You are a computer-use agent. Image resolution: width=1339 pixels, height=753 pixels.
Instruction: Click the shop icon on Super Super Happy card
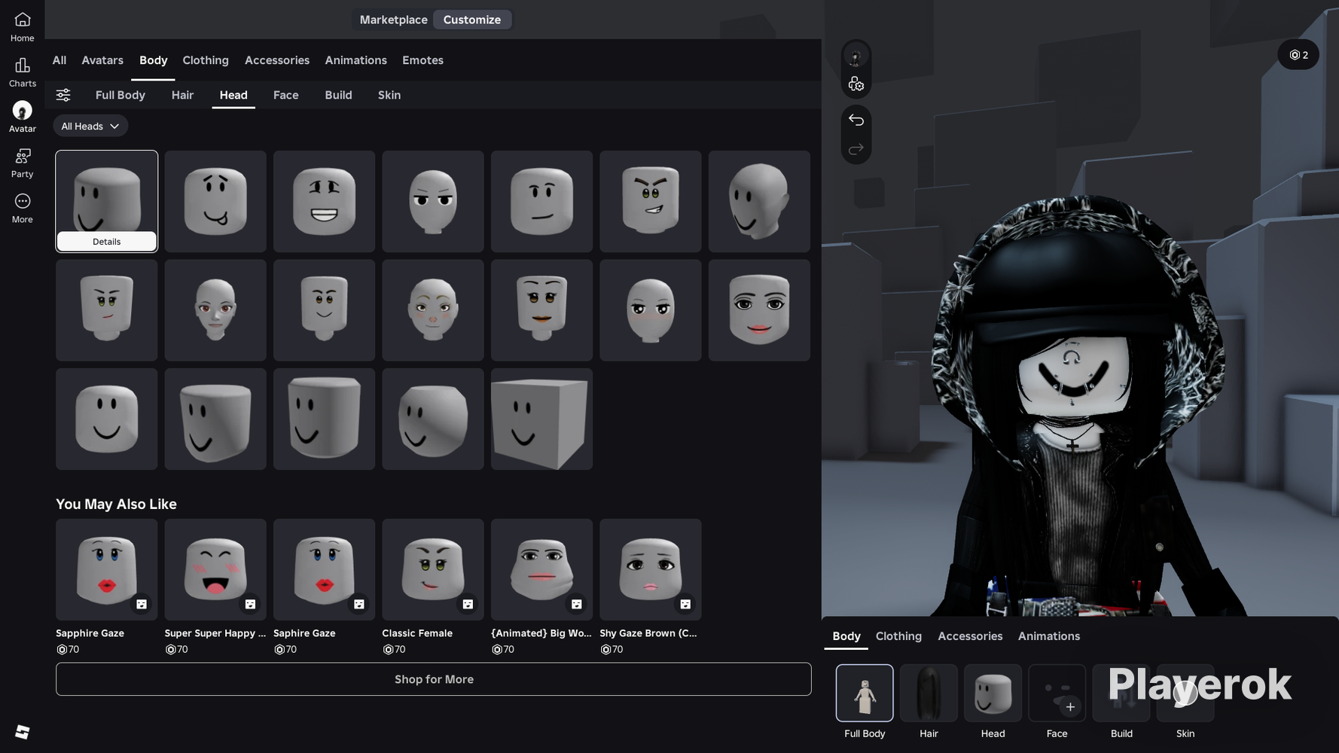pyautogui.click(x=250, y=604)
